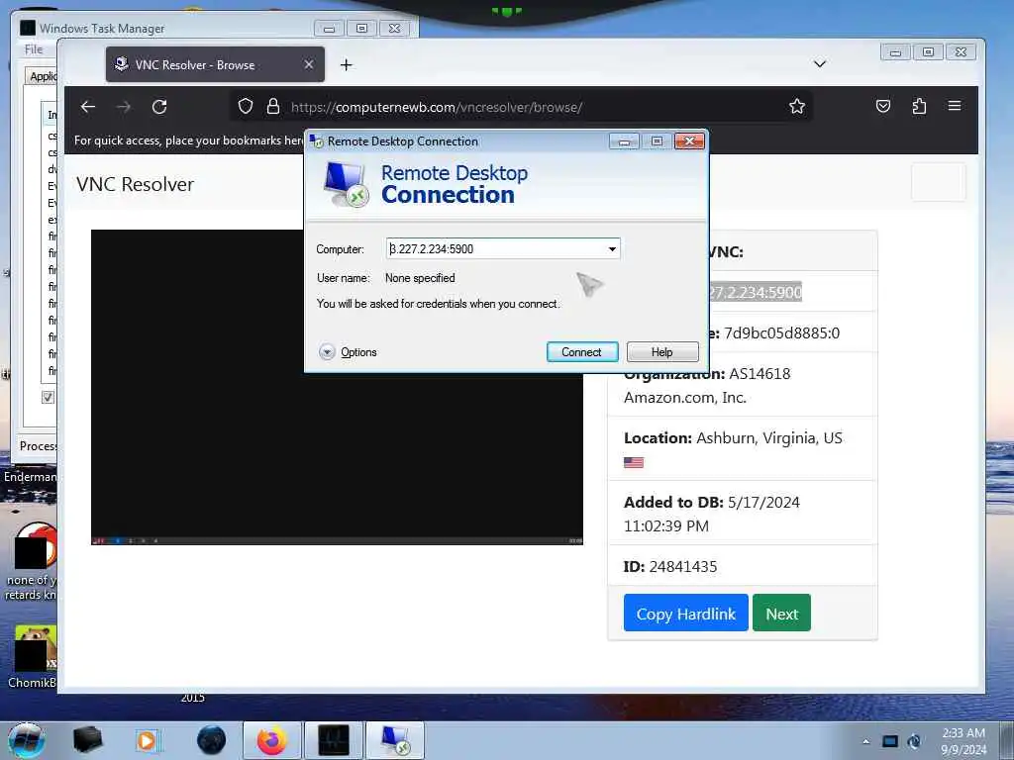
Task: Close the VNC Resolver - Browse tab
Action: tap(309, 64)
